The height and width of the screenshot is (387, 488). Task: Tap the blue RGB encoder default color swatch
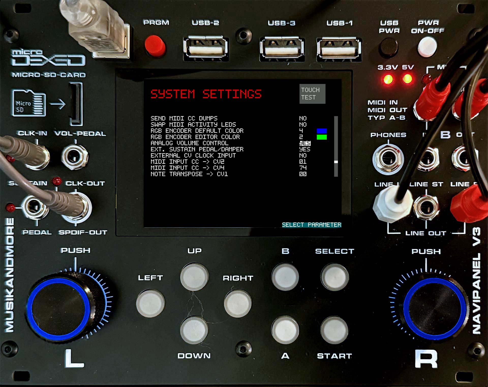(322, 131)
